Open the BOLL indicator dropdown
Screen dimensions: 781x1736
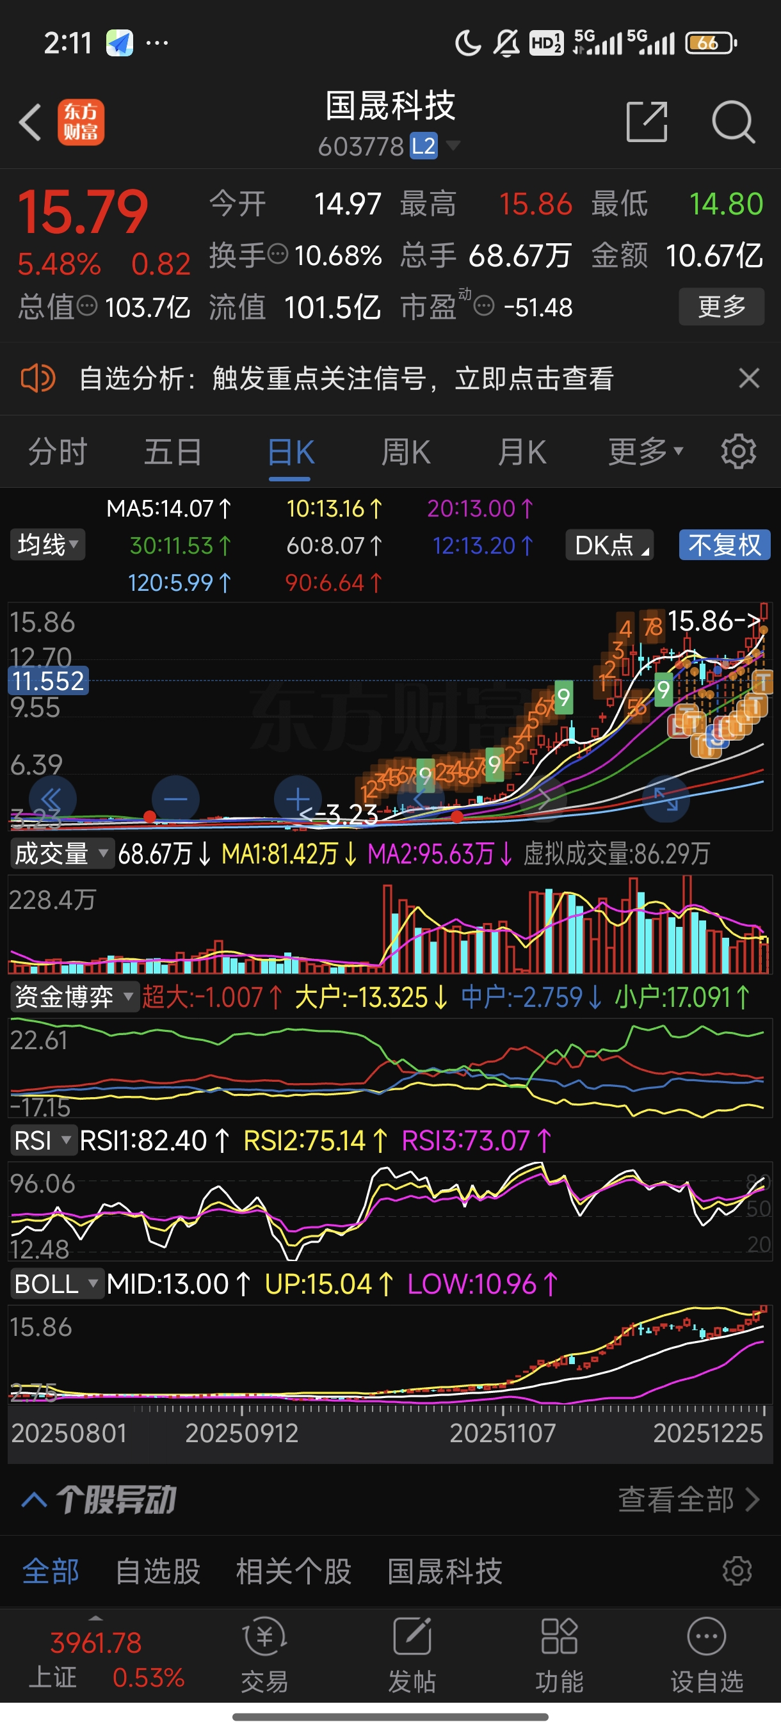pyautogui.click(x=56, y=1284)
